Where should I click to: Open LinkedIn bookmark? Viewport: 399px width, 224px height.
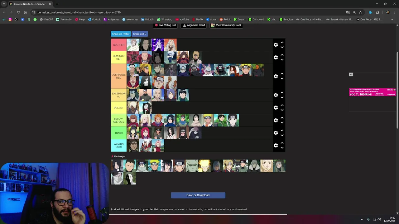coord(147,19)
